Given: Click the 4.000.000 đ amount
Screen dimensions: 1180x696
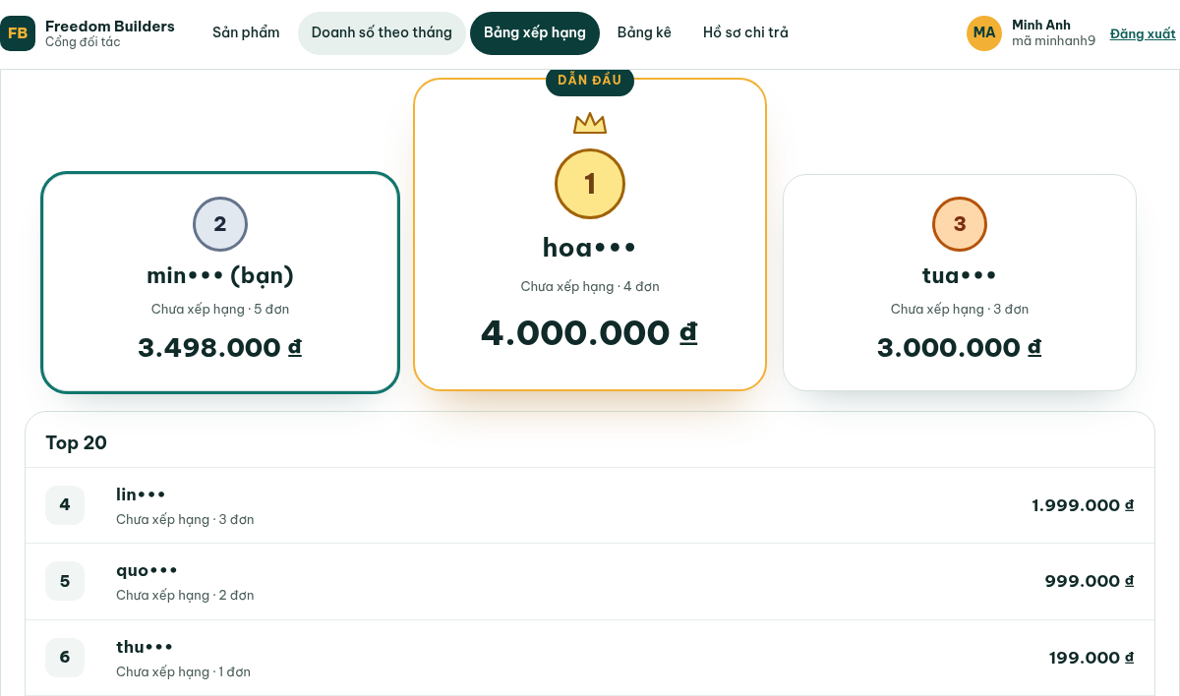Looking at the screenshot, I should [590, 333].
